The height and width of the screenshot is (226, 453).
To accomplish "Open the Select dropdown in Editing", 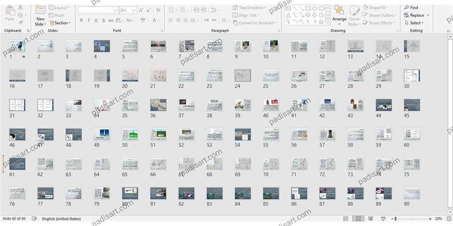I will point(415,23).
